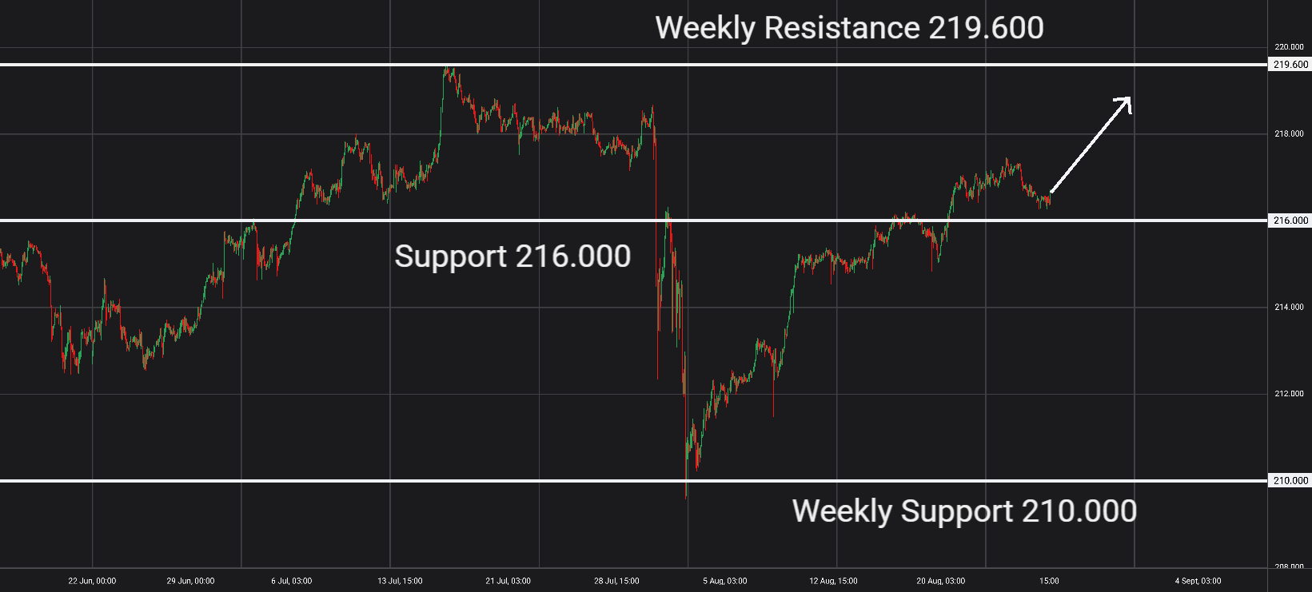Click the 20 Aug, 03:00 date label

[x=940, y=581]
